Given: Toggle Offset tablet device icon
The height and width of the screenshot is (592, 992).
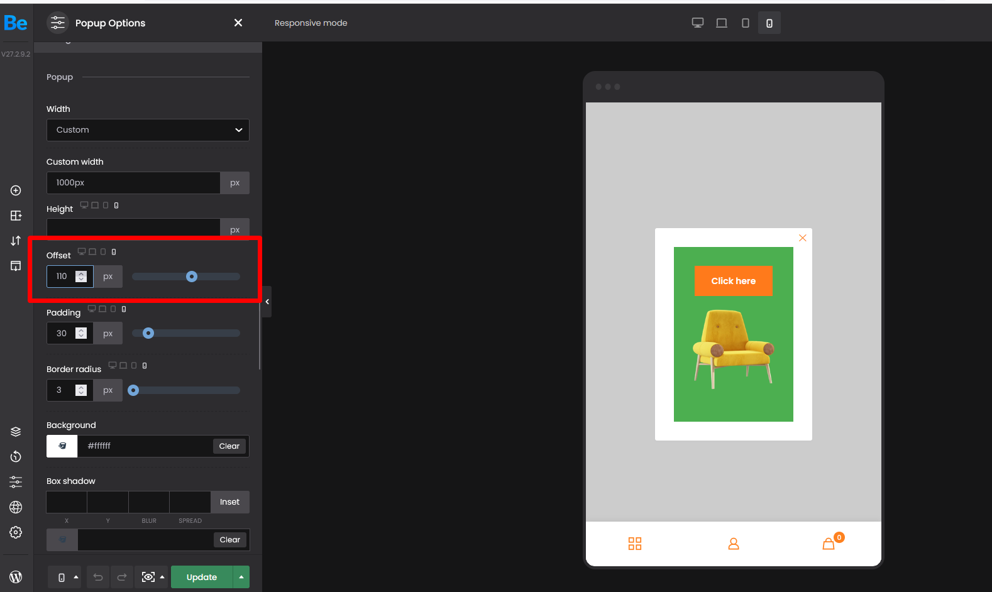Looking at the screenshot, I should pyautogui.click(x=103, y=251).
